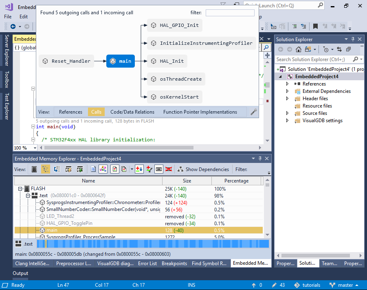Open the File menu

pyautogui.click(x=8, y=17)
